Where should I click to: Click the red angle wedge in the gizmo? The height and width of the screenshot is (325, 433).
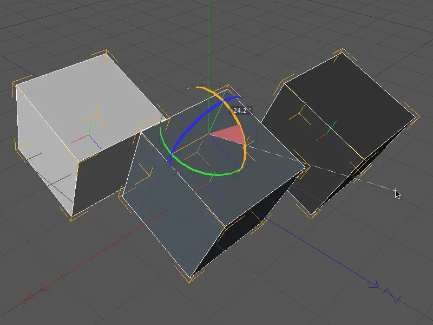point(231,134)
